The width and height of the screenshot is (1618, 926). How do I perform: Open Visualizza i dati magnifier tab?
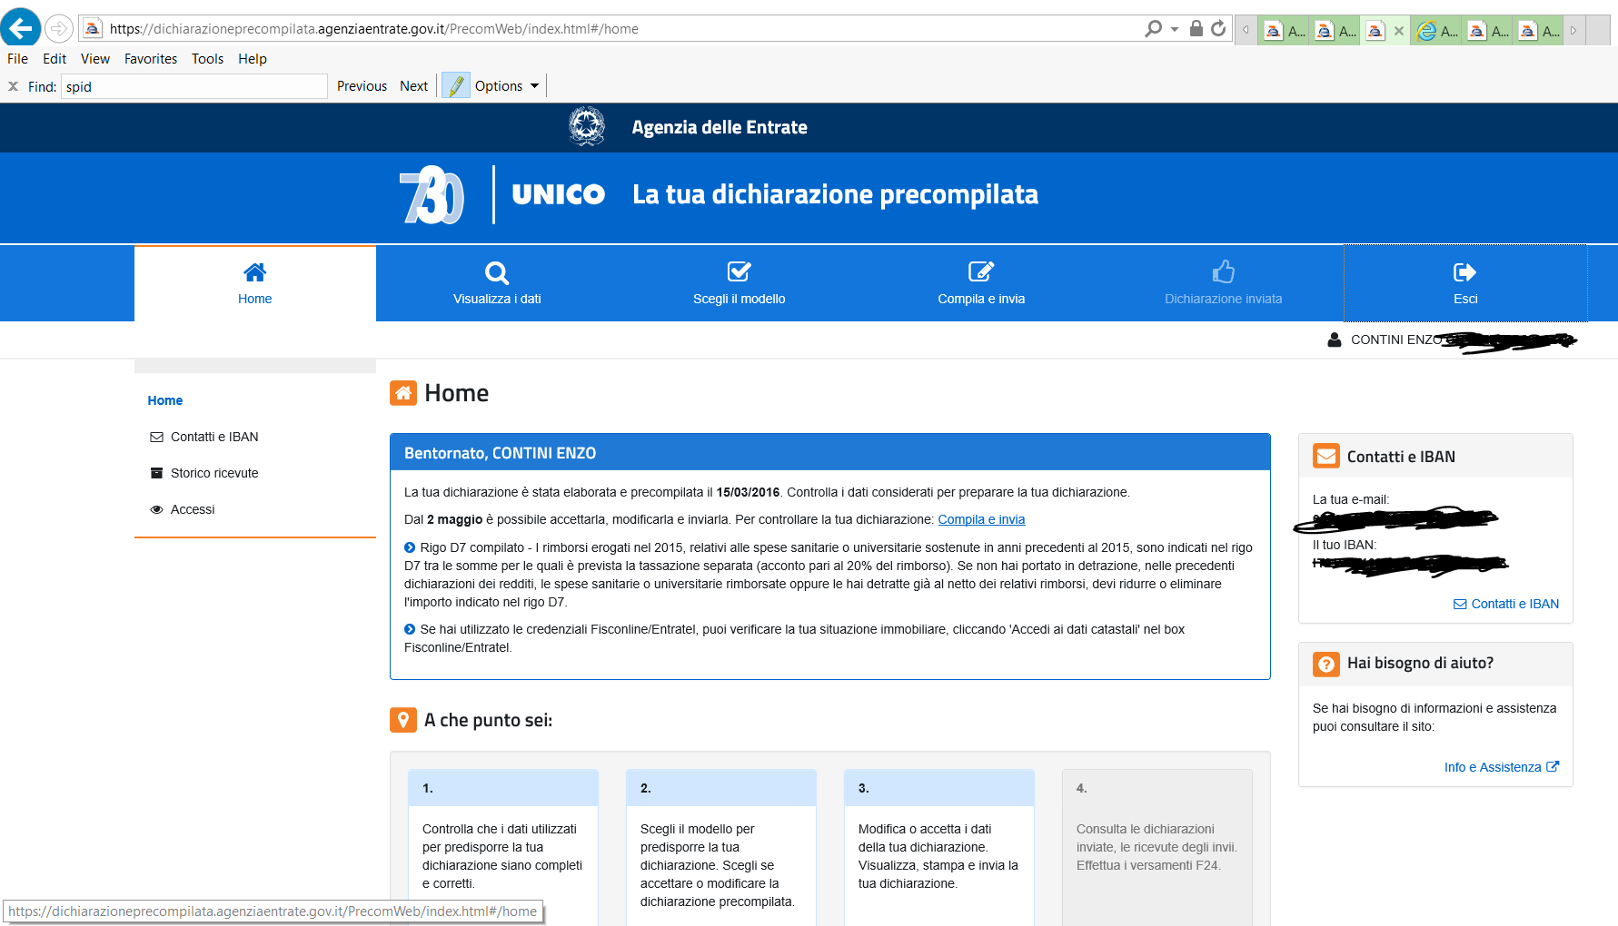pos(497,282)
